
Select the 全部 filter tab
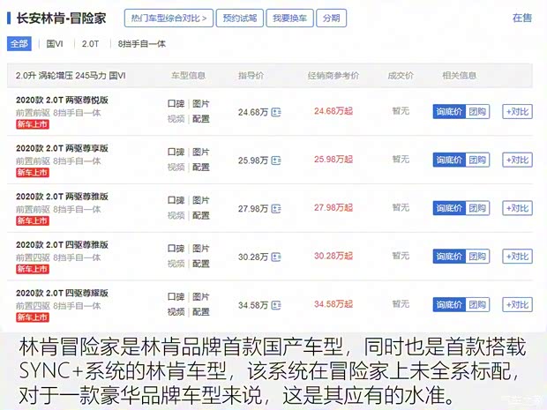point(19,43)
